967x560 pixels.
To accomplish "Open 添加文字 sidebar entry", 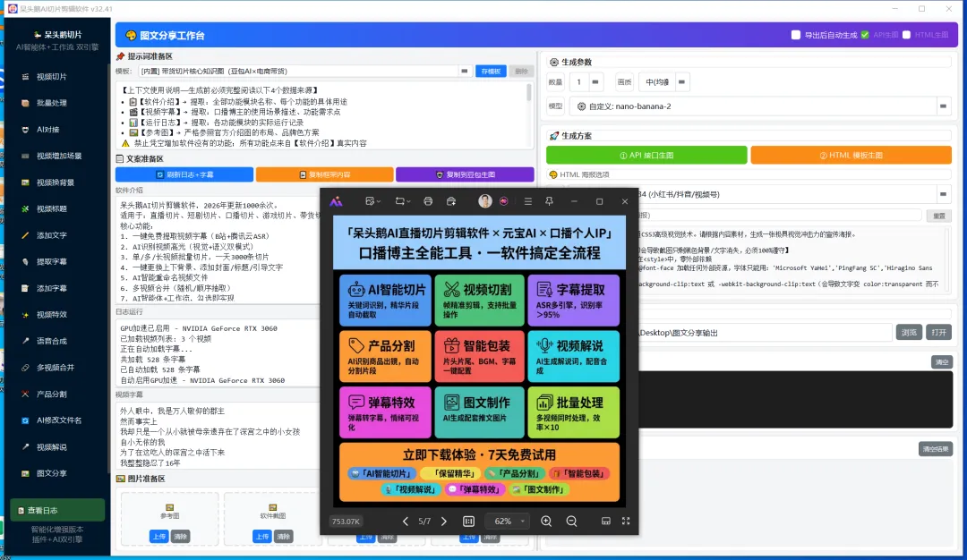I will pos(52,235).
